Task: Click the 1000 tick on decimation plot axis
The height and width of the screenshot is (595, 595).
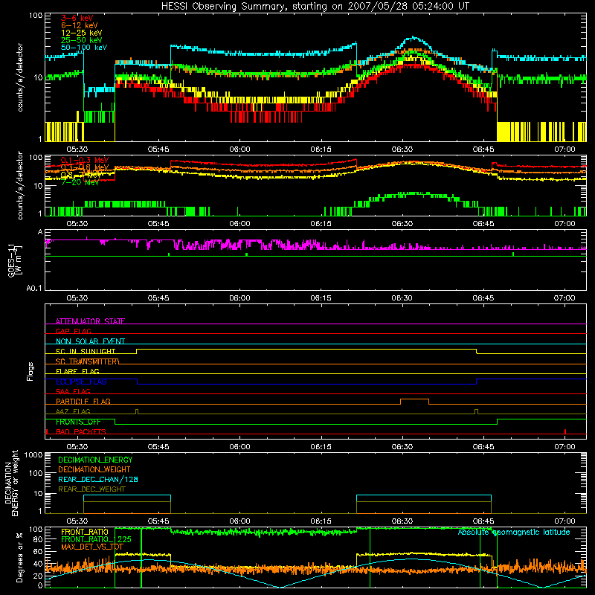Action: 33,455
